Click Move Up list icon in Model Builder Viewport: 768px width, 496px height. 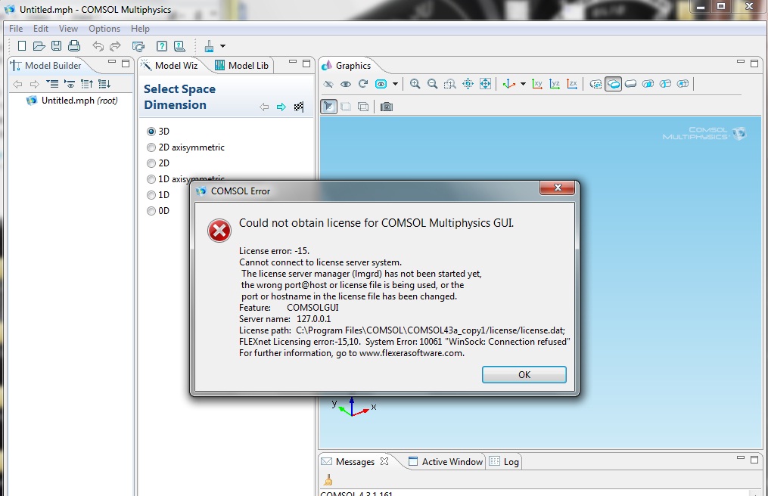pos(87,84)
